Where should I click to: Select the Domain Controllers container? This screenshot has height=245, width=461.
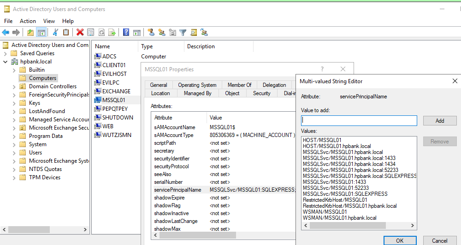click(x=52, y=86)
